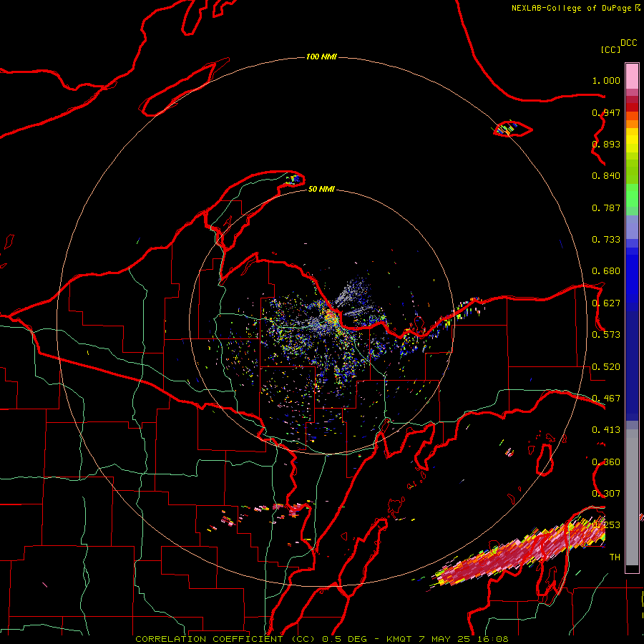Click the 0.467 scale value
Image resolution: width=644 pixels, height=644 pixels.
pyautogui.click(x=606, y=399)
